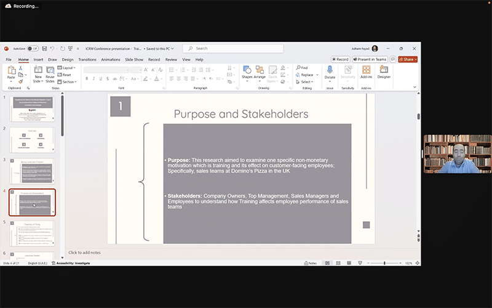492x308 pixels.
Task: Expand the Layout dropdown
Action: 68,68
